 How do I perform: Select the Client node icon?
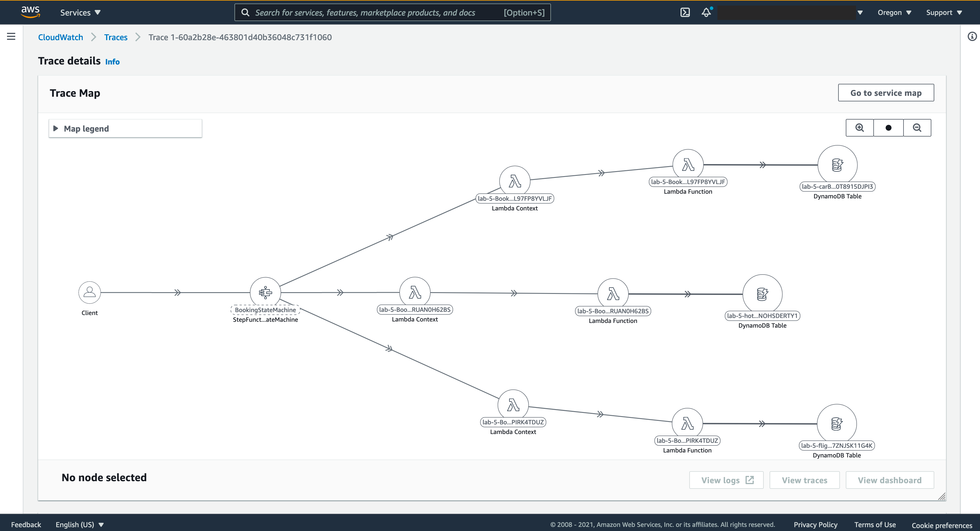coord(89,292)
